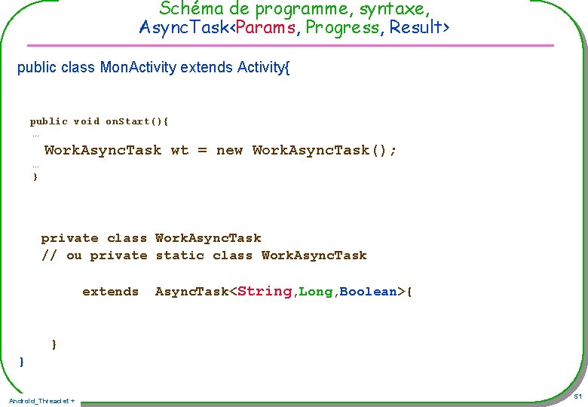The width and height of the screenshot is (588, 407).
Task: Click the word "Result>" in the title
Action: point(419,27)
